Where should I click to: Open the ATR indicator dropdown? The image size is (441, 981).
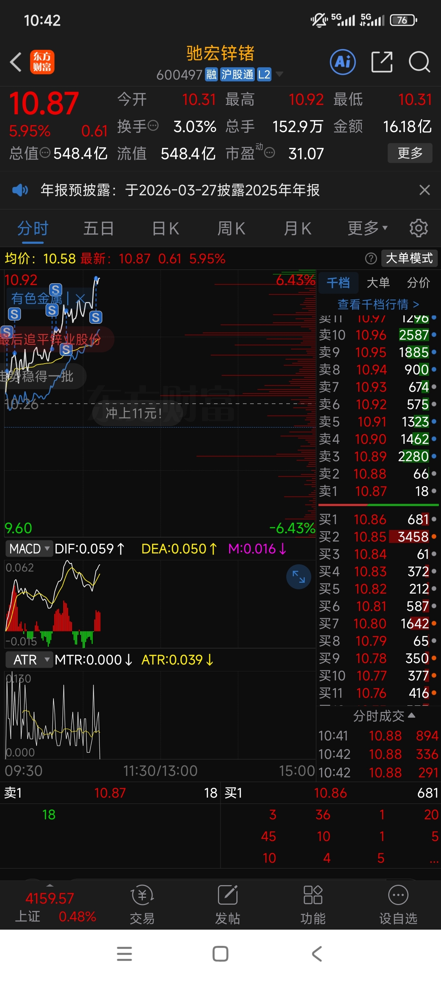click(29, 659)
